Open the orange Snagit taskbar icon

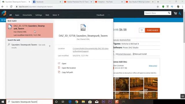tap(117, 102)
